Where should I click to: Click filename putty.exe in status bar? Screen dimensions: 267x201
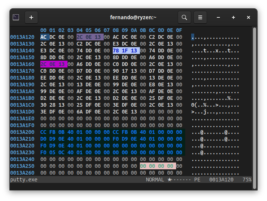click(x=24, y=180)
